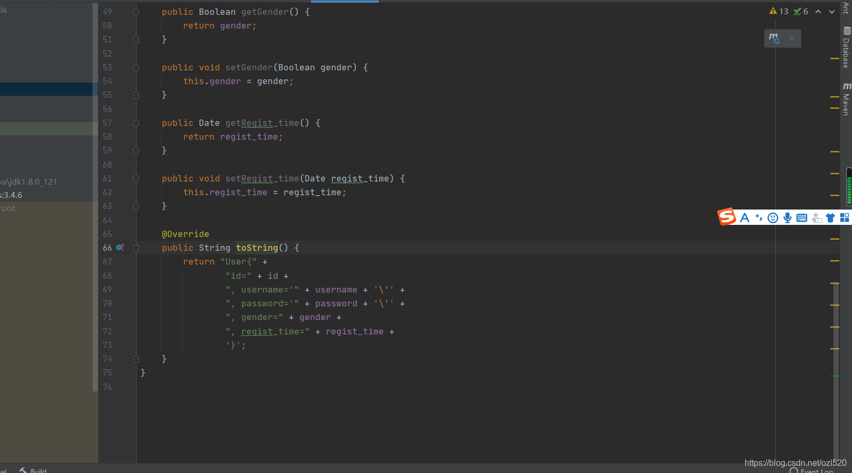852x473 pixels.
Task: Collapse the toString method at line 66
Action: pos(136,248)
